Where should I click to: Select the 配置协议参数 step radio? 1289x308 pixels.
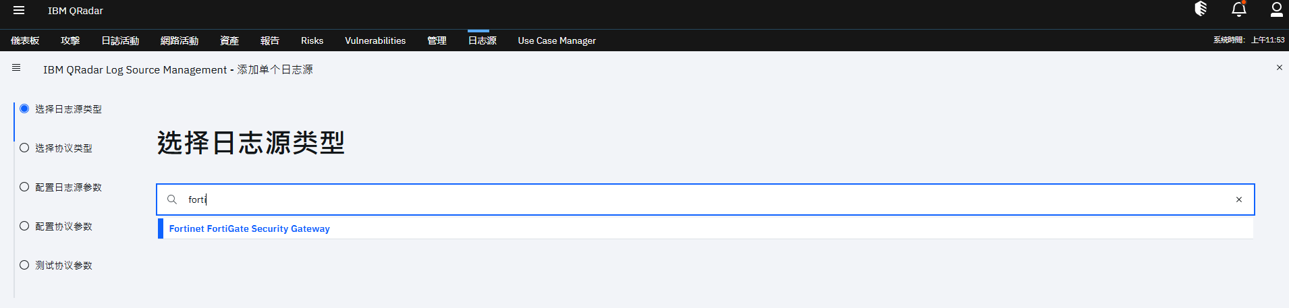[x=24, y=226]
